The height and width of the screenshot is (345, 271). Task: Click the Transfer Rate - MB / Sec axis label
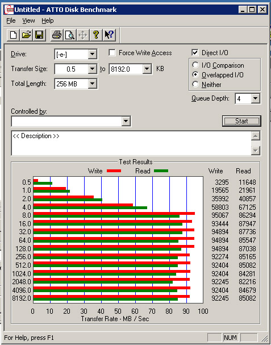coord(115,319)
